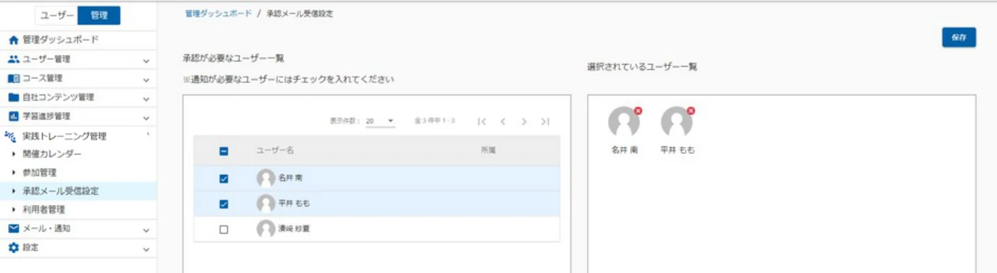Remove 名井 南 with red X badge

tap(638, 110)
